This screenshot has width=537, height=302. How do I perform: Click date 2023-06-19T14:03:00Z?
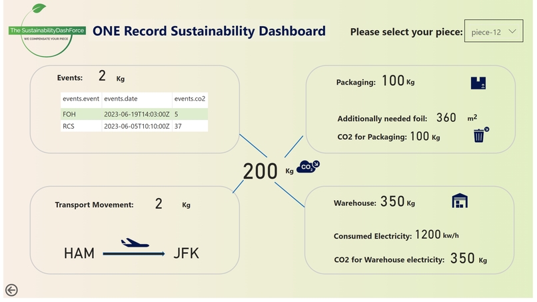[137, 114]
